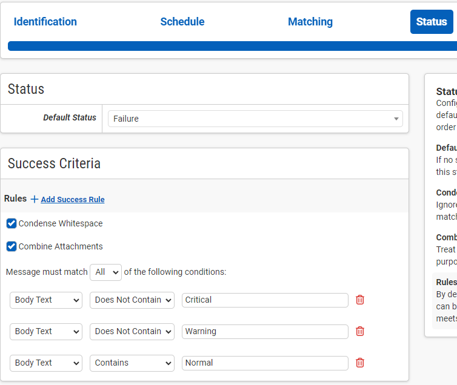Open the Default Status dropdown

click(255, 119)
